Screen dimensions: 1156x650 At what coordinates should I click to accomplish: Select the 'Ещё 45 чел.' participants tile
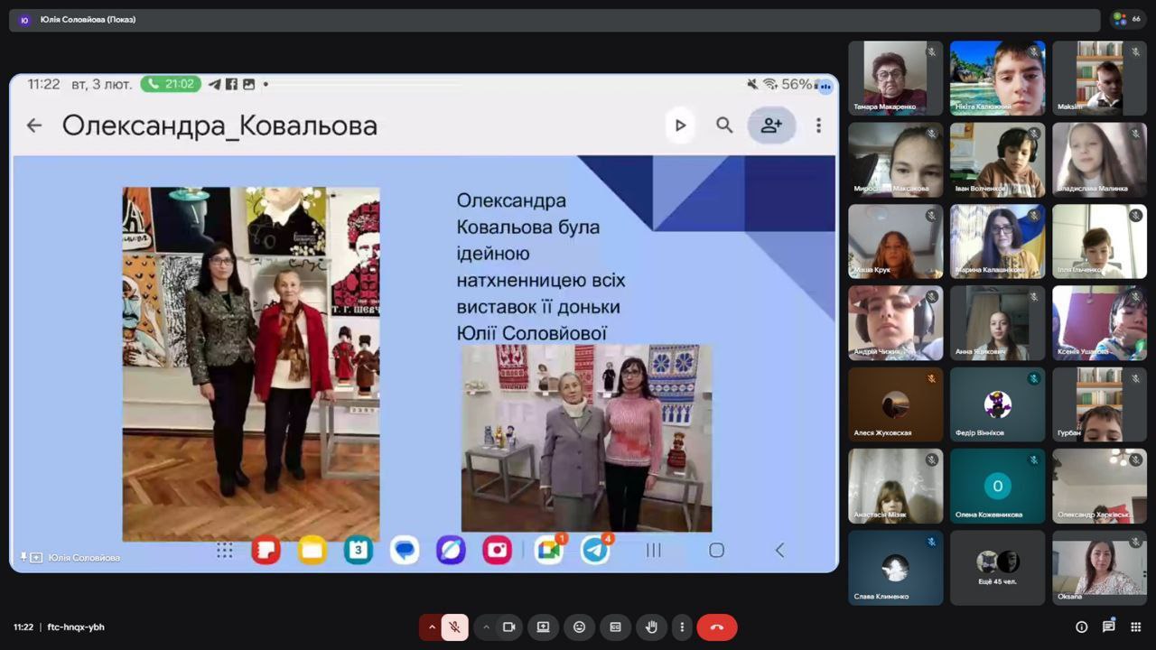(997, 568)
